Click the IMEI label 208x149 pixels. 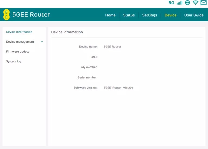[94, 57]
